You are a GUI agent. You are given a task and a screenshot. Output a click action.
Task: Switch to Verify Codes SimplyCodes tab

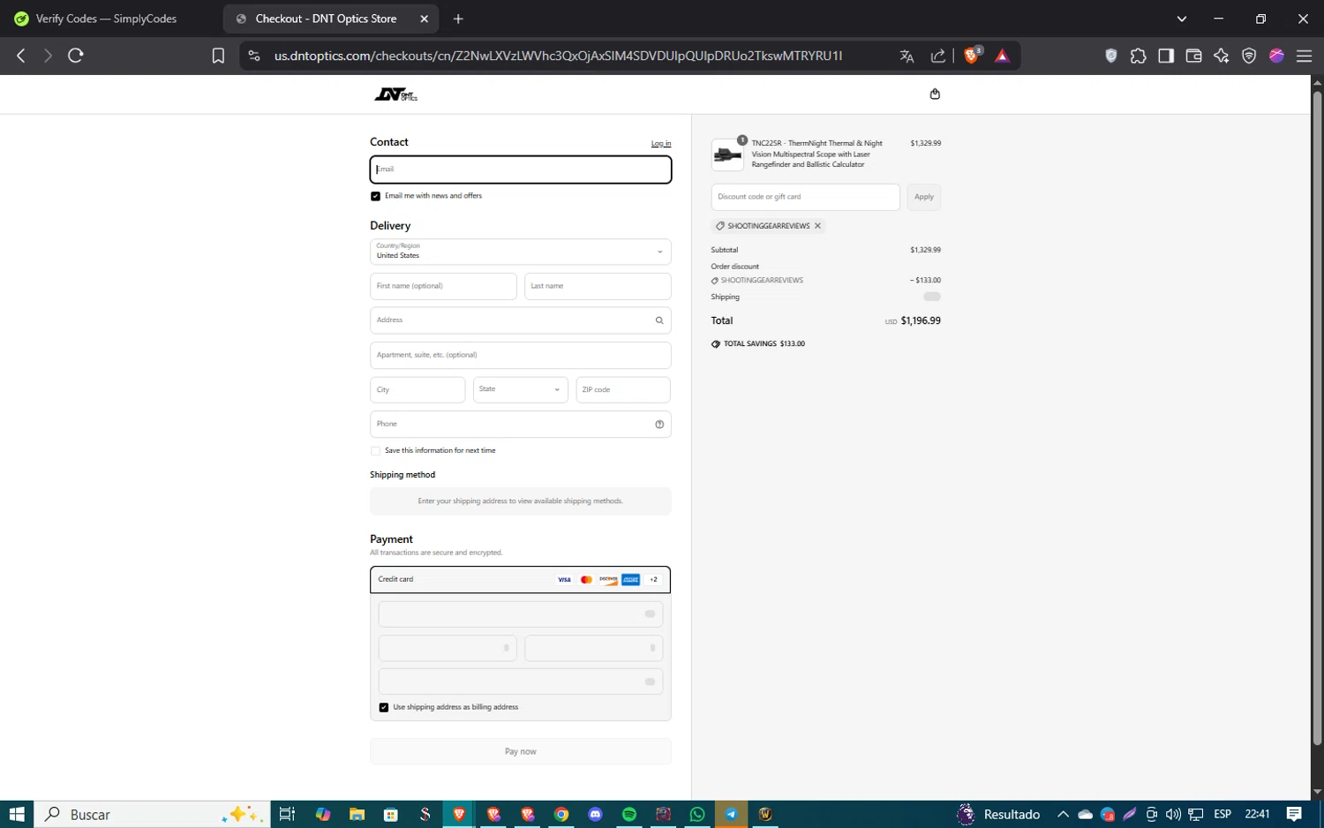point(106,19)
